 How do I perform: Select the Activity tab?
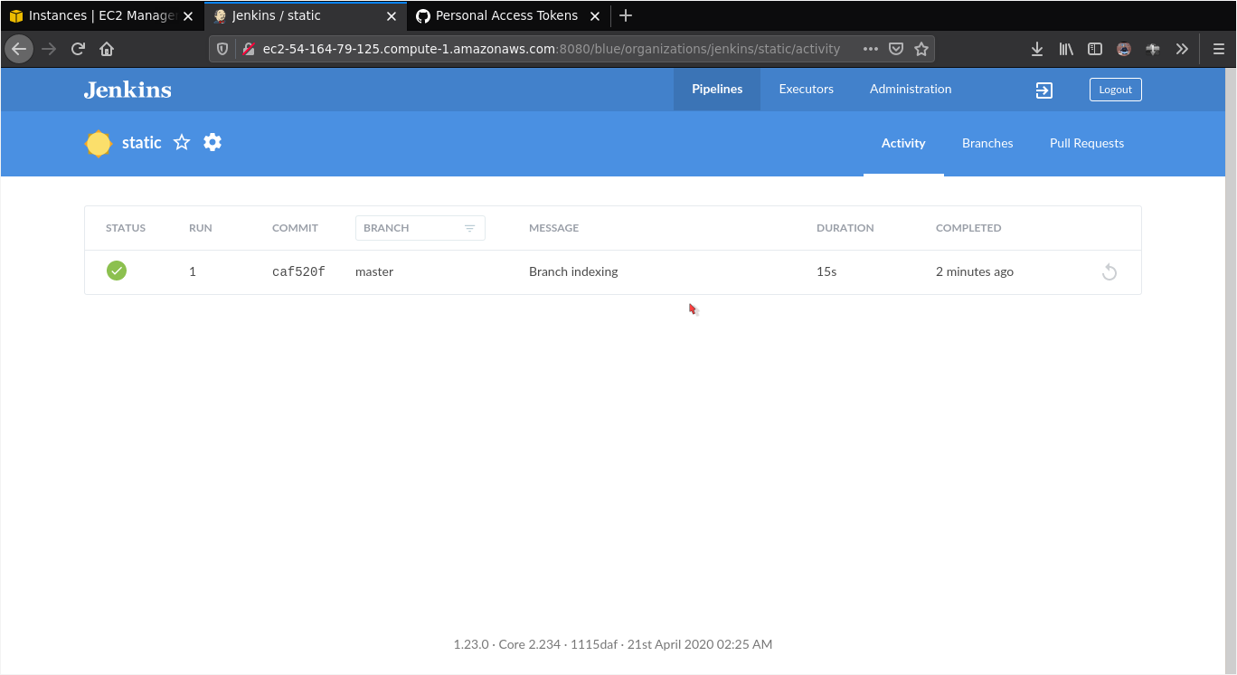click(903, 143)
